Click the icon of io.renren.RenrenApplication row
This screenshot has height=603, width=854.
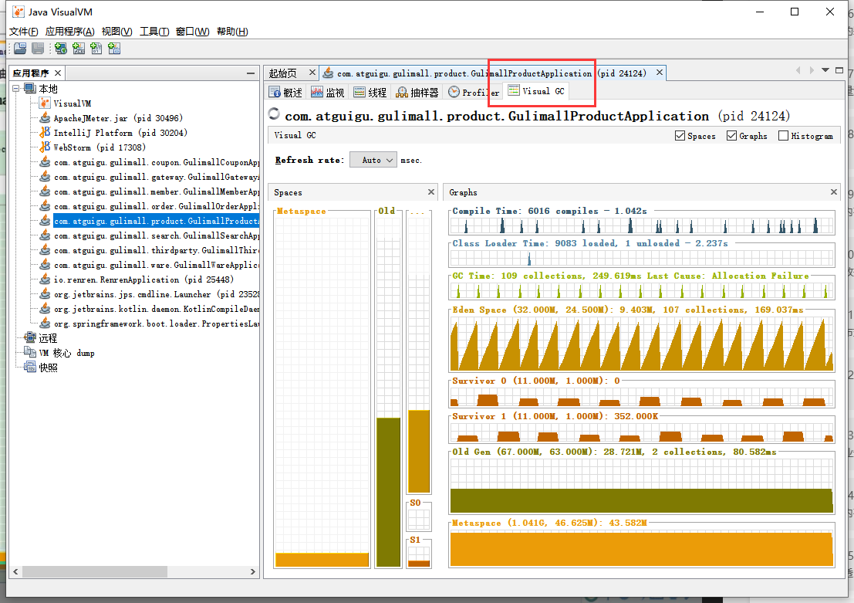click(x=46, y=279)
